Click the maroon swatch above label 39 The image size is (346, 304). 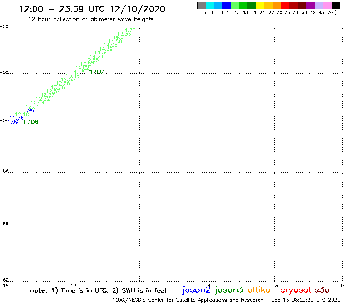tap(302, 6)
